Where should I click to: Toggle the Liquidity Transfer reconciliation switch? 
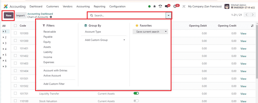136,93
